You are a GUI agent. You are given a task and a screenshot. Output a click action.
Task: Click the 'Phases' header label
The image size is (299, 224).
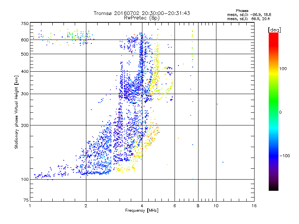[x=242, y=11]
